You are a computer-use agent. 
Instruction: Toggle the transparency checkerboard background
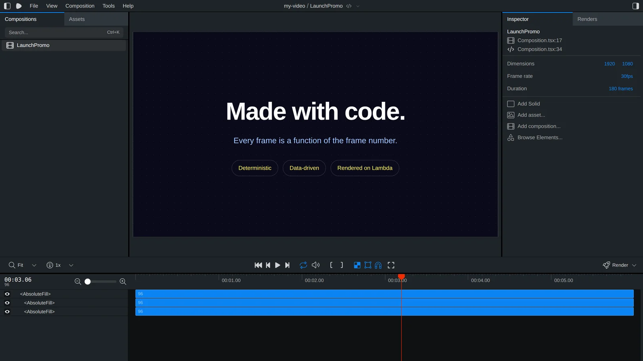pos(357,265)
